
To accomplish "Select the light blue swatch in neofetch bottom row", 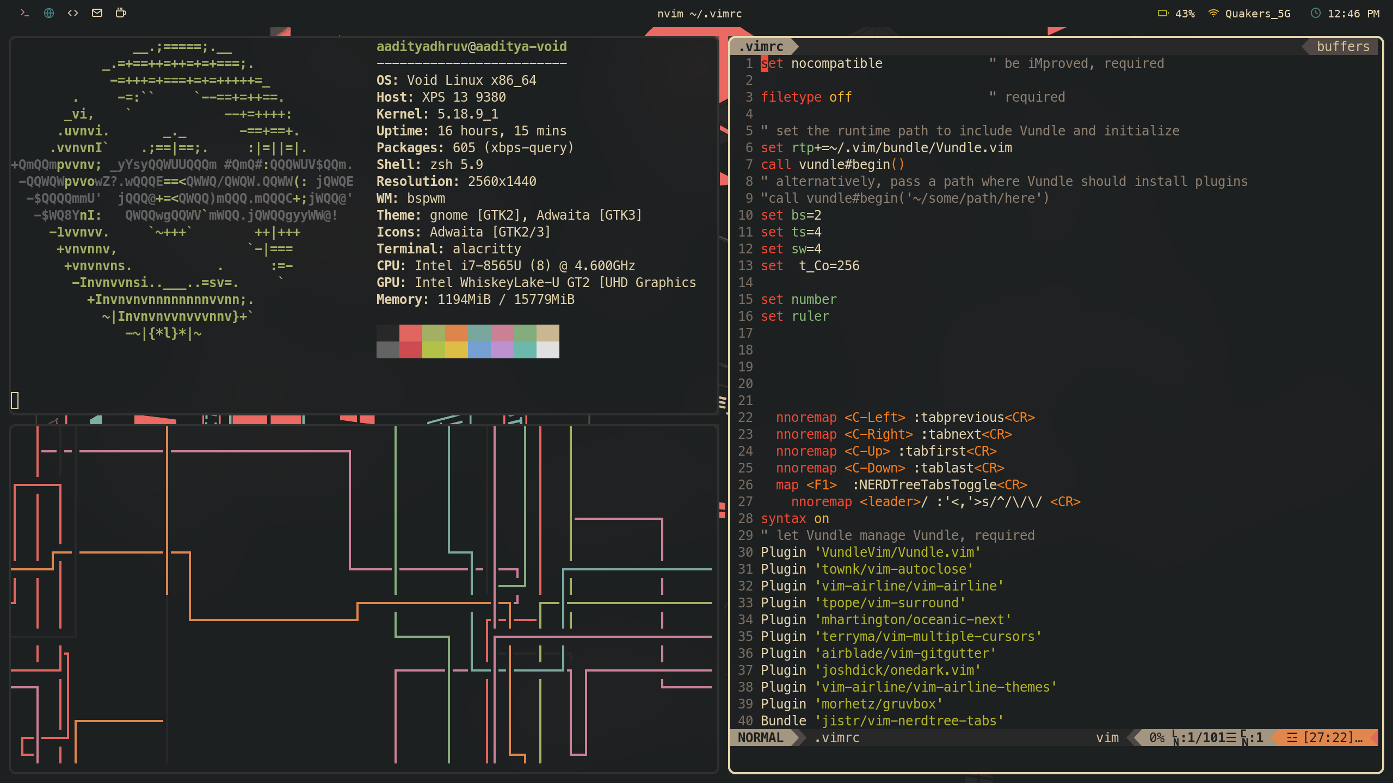I will [479, 350].
